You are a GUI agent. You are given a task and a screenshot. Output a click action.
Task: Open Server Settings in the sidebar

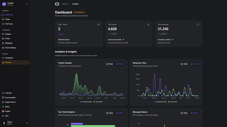coord(10,48)
